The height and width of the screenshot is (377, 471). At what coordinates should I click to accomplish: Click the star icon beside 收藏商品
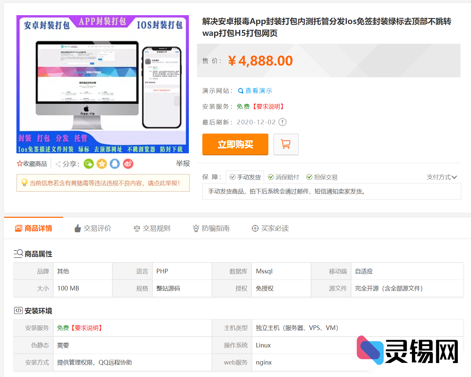[x=20, y=163]
